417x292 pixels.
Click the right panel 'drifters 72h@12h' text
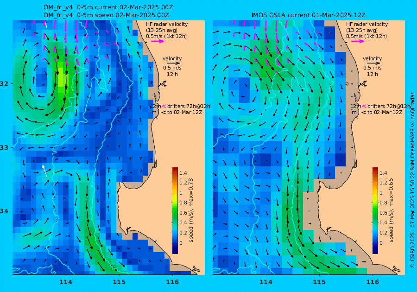coord(389,106)
